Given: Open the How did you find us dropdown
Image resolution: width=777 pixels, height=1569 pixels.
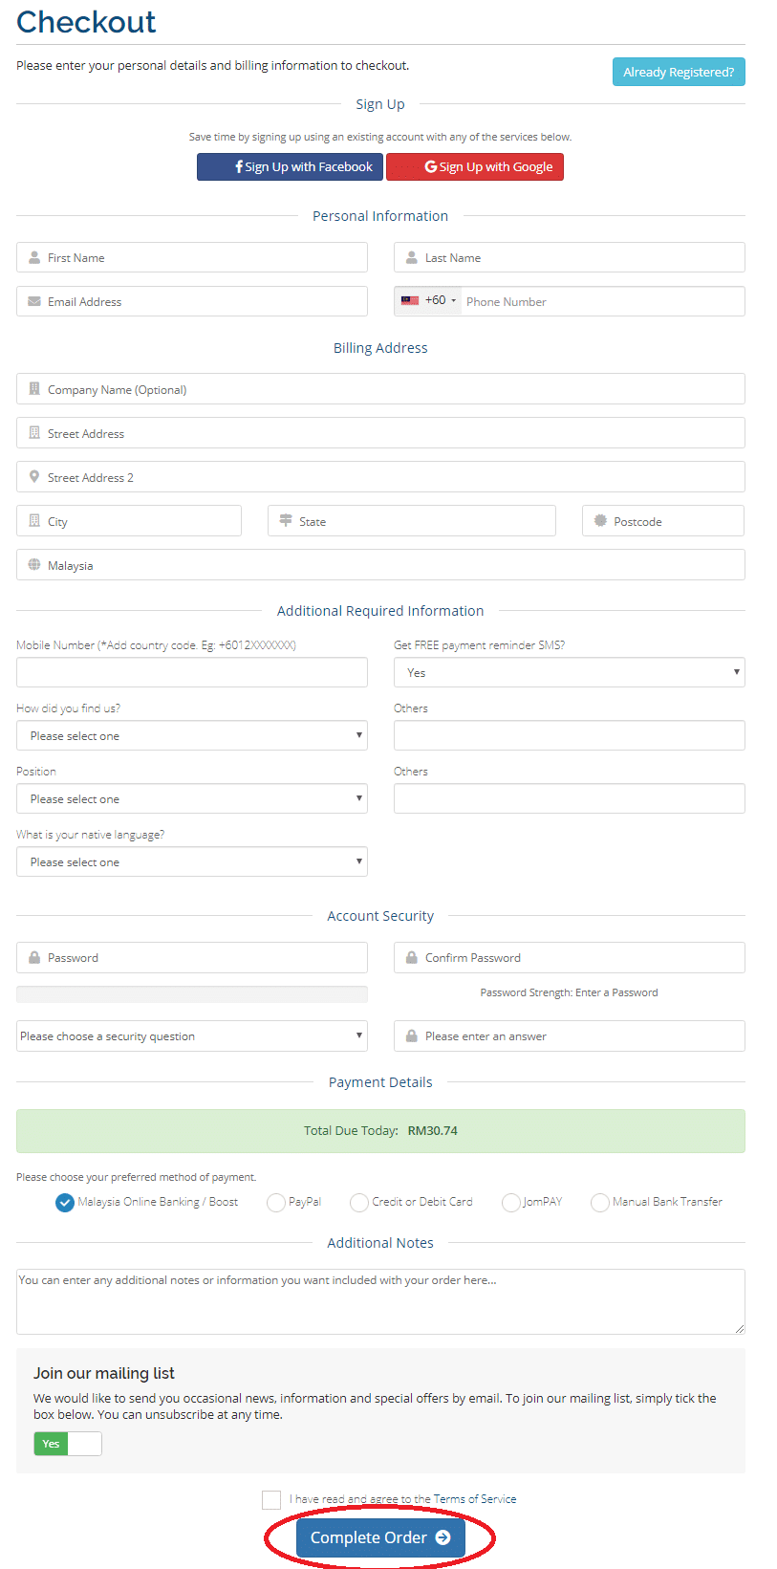Looking at the screenshot, I should (x=192, y=735).
